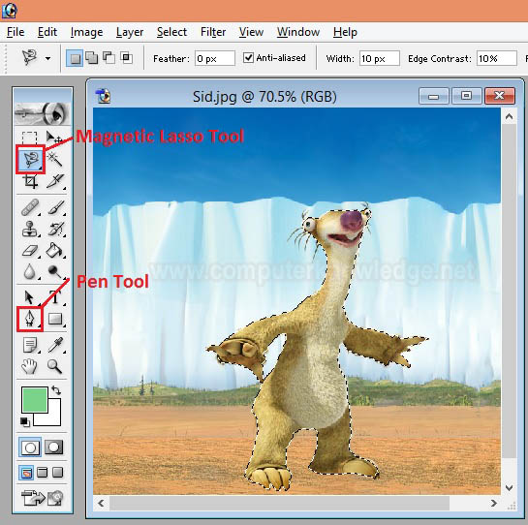Click the Magnetic Lasso preset icon in options bar
528x525 pixels.
29,57
